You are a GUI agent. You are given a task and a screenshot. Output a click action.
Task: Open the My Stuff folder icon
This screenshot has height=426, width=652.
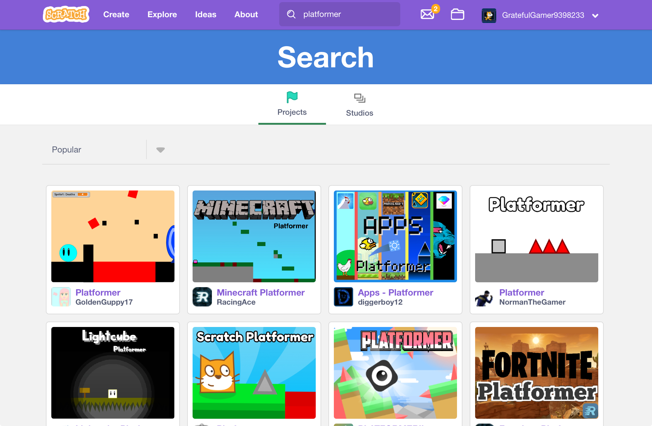[x=457, y=14]
